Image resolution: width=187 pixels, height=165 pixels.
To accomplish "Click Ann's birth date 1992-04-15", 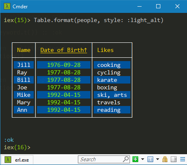I will [x=64, y=110].
